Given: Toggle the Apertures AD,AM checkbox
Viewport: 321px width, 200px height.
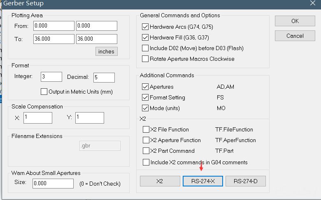Looking at the screenshot, I should click(145, 87).
